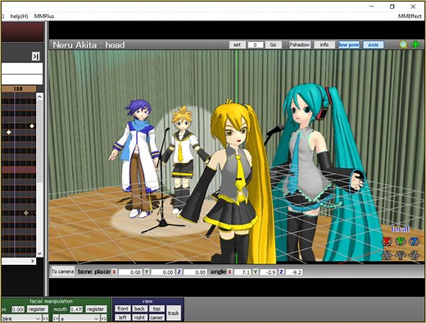Click the gray X-axis move icon
Viewport: 426px width, 323px height.
click(x=387, y=255)
